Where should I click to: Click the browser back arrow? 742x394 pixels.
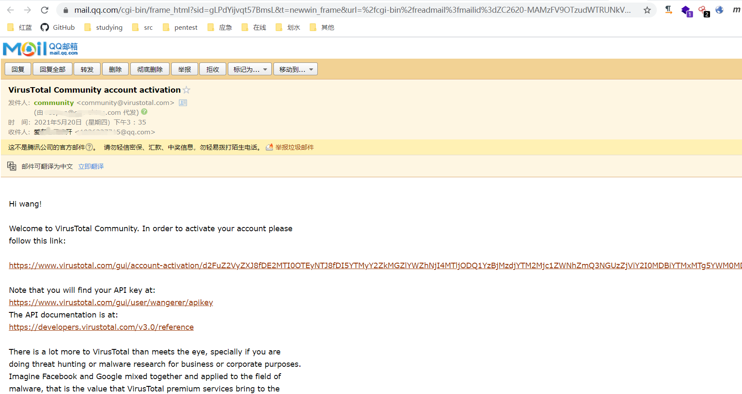click(10, 9)
